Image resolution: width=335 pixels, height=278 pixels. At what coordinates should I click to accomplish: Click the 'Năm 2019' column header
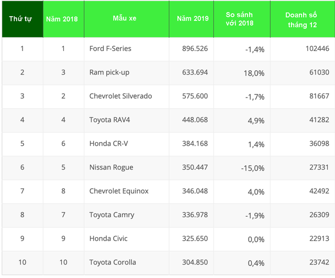point(193,19)
